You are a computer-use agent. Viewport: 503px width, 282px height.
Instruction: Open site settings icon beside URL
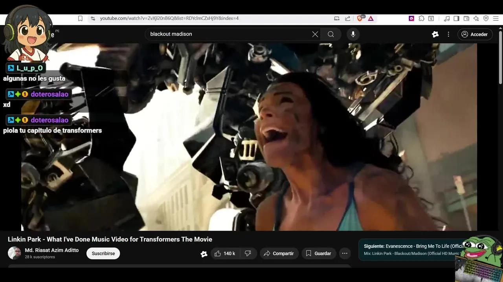tap(93, 18)
